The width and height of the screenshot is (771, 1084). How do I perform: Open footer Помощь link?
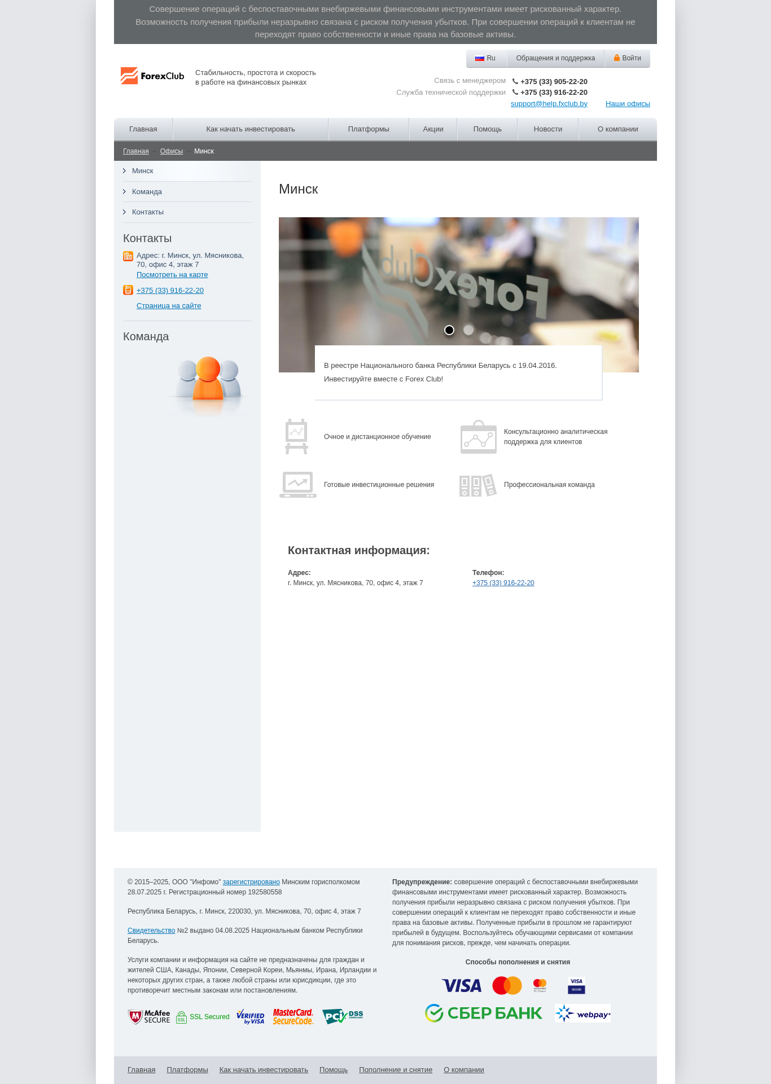tap(334, 1070)
